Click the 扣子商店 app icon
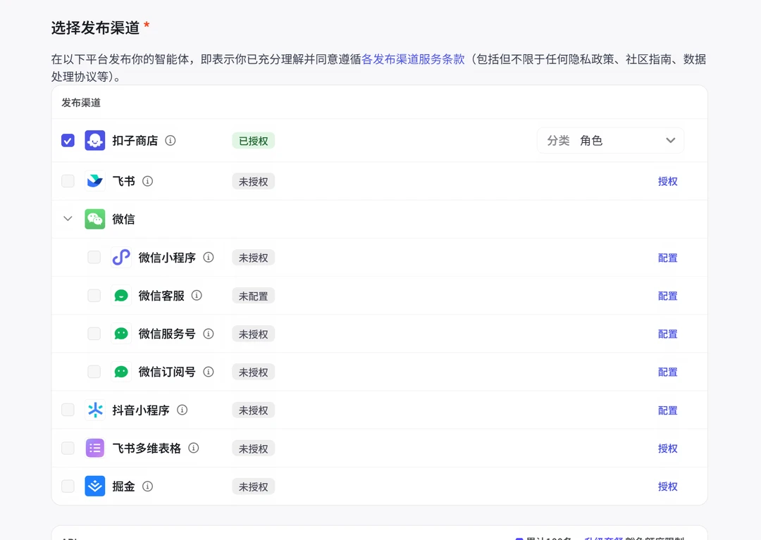 [94, 141]
